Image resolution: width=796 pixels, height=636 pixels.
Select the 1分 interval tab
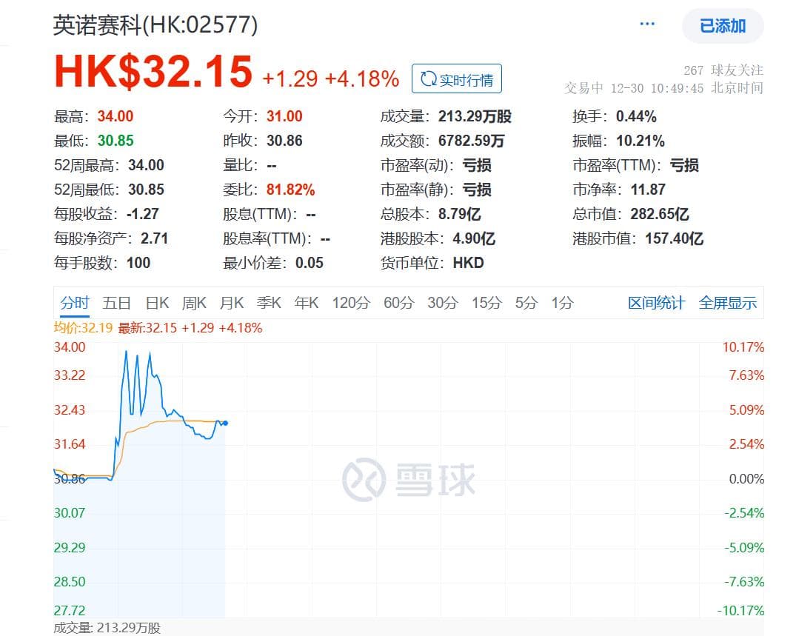pos(562,303)
